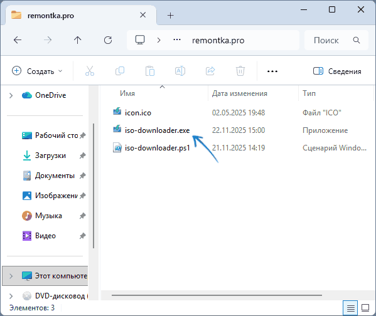The width and height of the screenshot is (376, 316).
Task: Expand the OneDrive tree node
Action: pyautogui.click(x=11, y=95)
